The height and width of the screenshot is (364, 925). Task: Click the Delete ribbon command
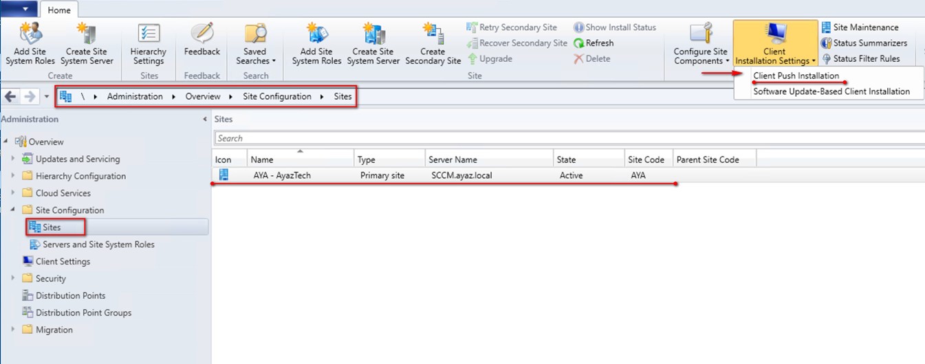tap(592, 58)
